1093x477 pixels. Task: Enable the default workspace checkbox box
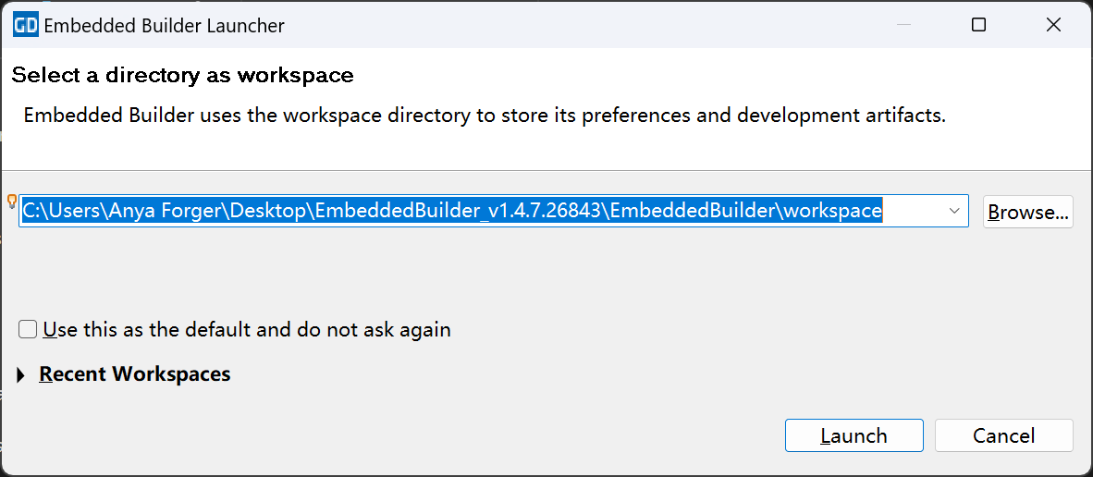click(28, 329)
